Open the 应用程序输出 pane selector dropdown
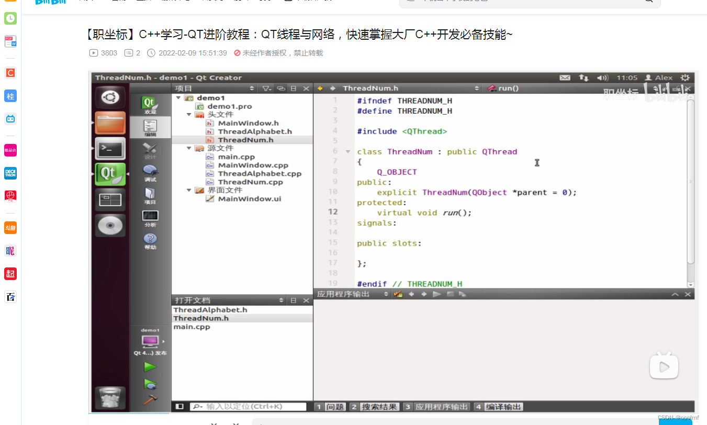This screenshot has width=707, height=425. point(352,294)
